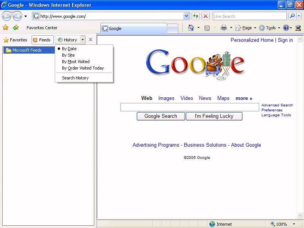Image resolution: width=304 pixels, height=228 pixels.
Task: Switch to Images search
Action: pos(166,98)
